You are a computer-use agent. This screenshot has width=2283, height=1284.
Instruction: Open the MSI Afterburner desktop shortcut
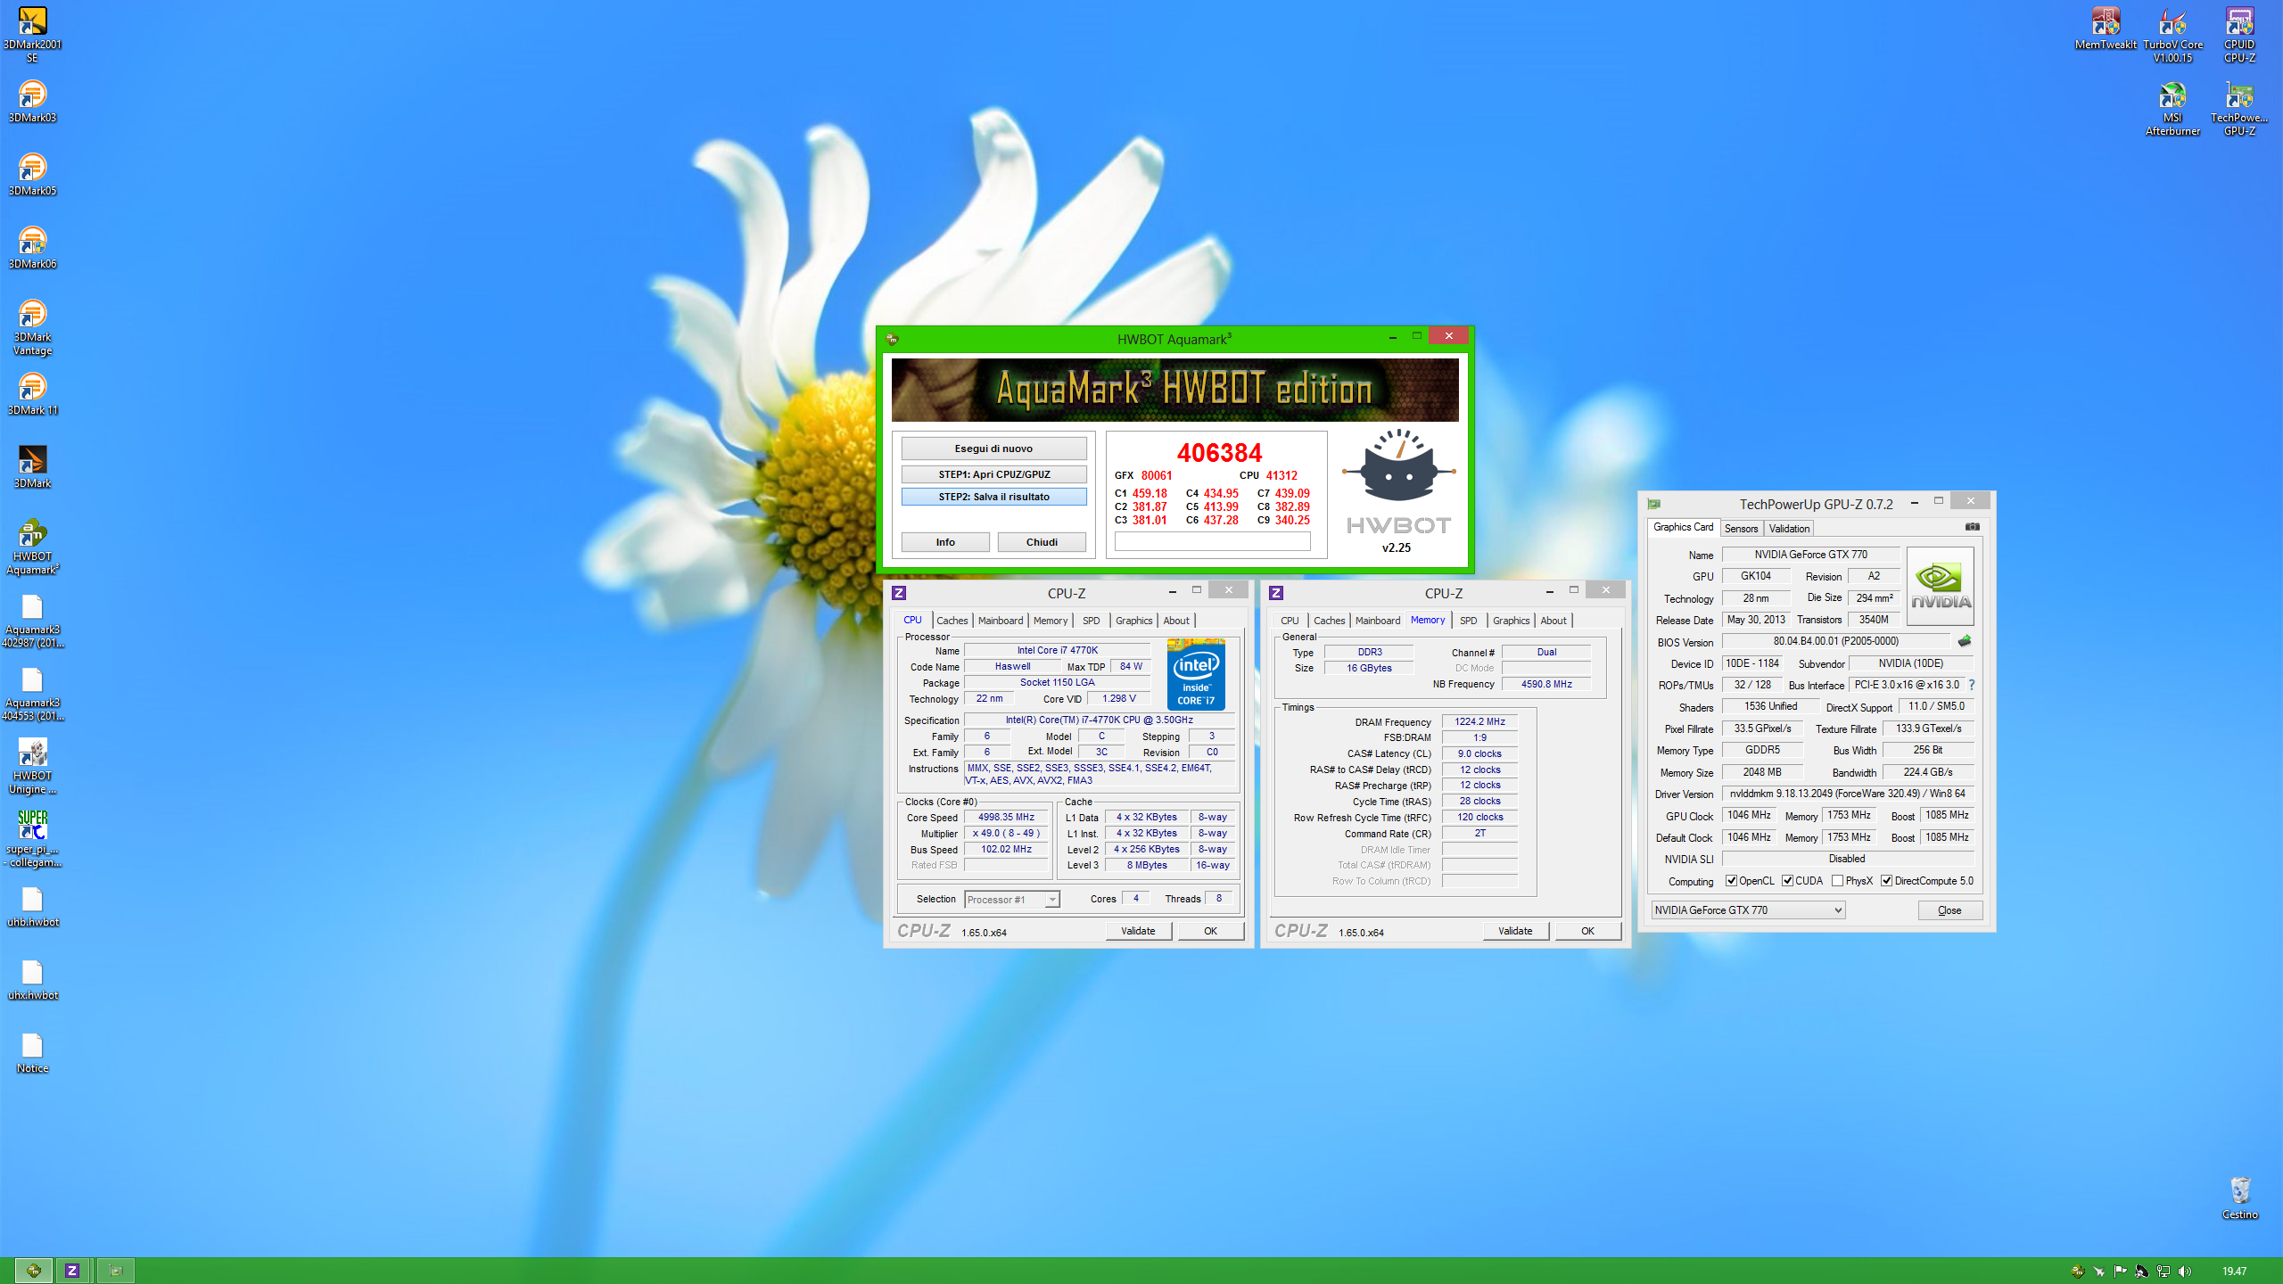(2172, 107)
